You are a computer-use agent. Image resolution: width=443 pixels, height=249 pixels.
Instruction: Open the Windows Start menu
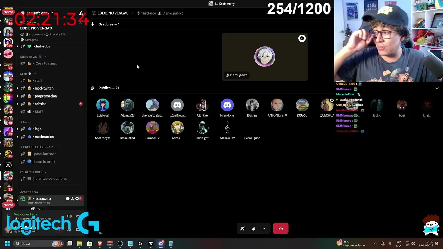7,243
